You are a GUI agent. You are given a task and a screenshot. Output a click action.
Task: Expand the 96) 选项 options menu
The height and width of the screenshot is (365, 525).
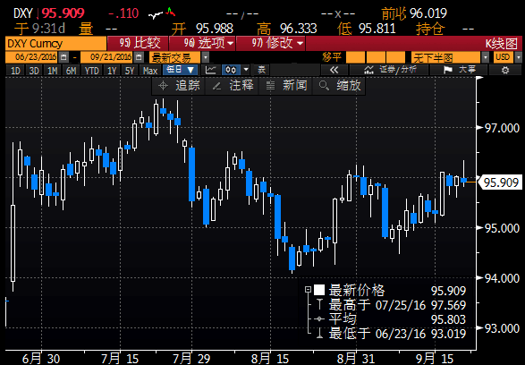point(202,44)
